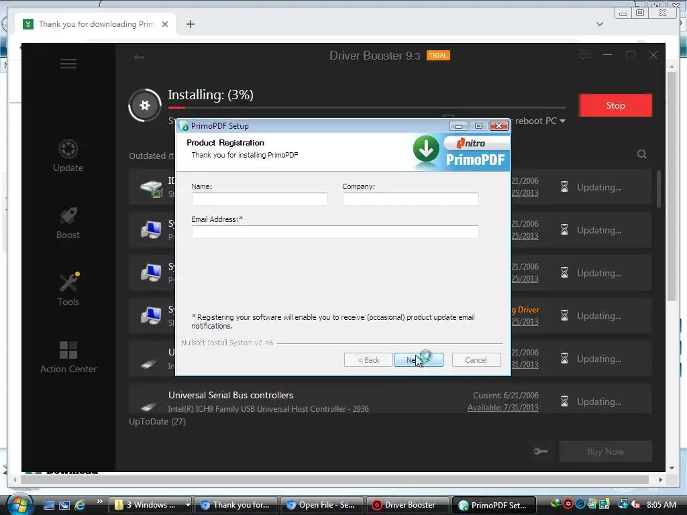Switch to Open File - Se... taskbar item
Viewport: 687px width, 515px height.
(x=321, y=505)
